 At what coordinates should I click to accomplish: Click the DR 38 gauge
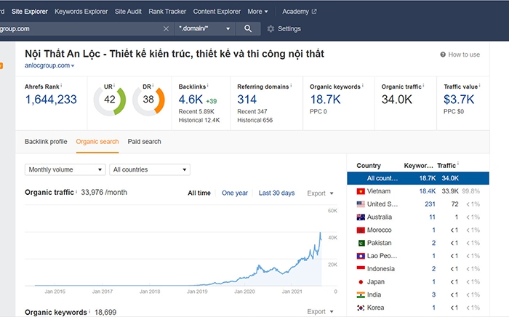click(148, 100)
